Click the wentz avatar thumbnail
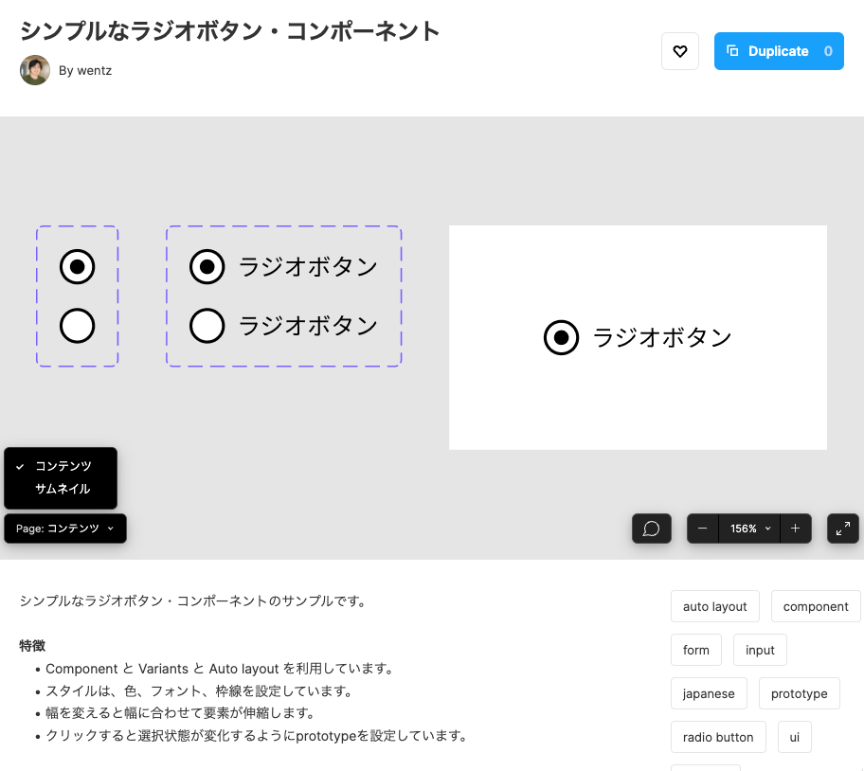The height and width of the screenshot is (771, 864). pyautogui.click(x=35, y=70)
